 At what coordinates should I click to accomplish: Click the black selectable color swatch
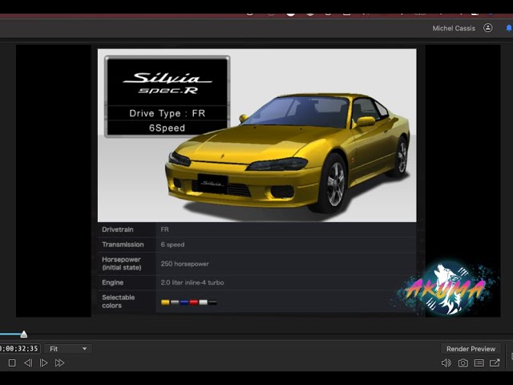212,302
